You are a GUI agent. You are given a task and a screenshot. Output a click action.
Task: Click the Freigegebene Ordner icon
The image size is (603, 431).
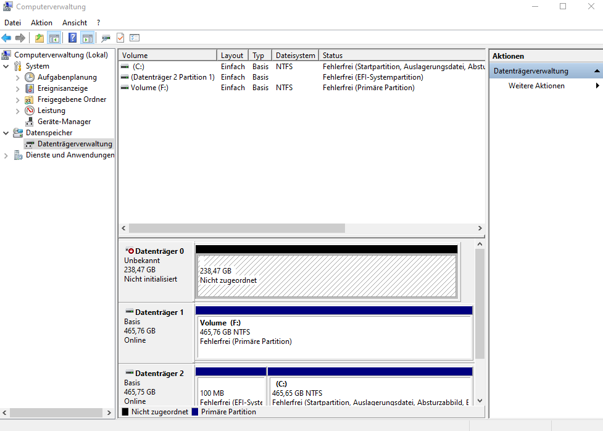tap(29, 99)
